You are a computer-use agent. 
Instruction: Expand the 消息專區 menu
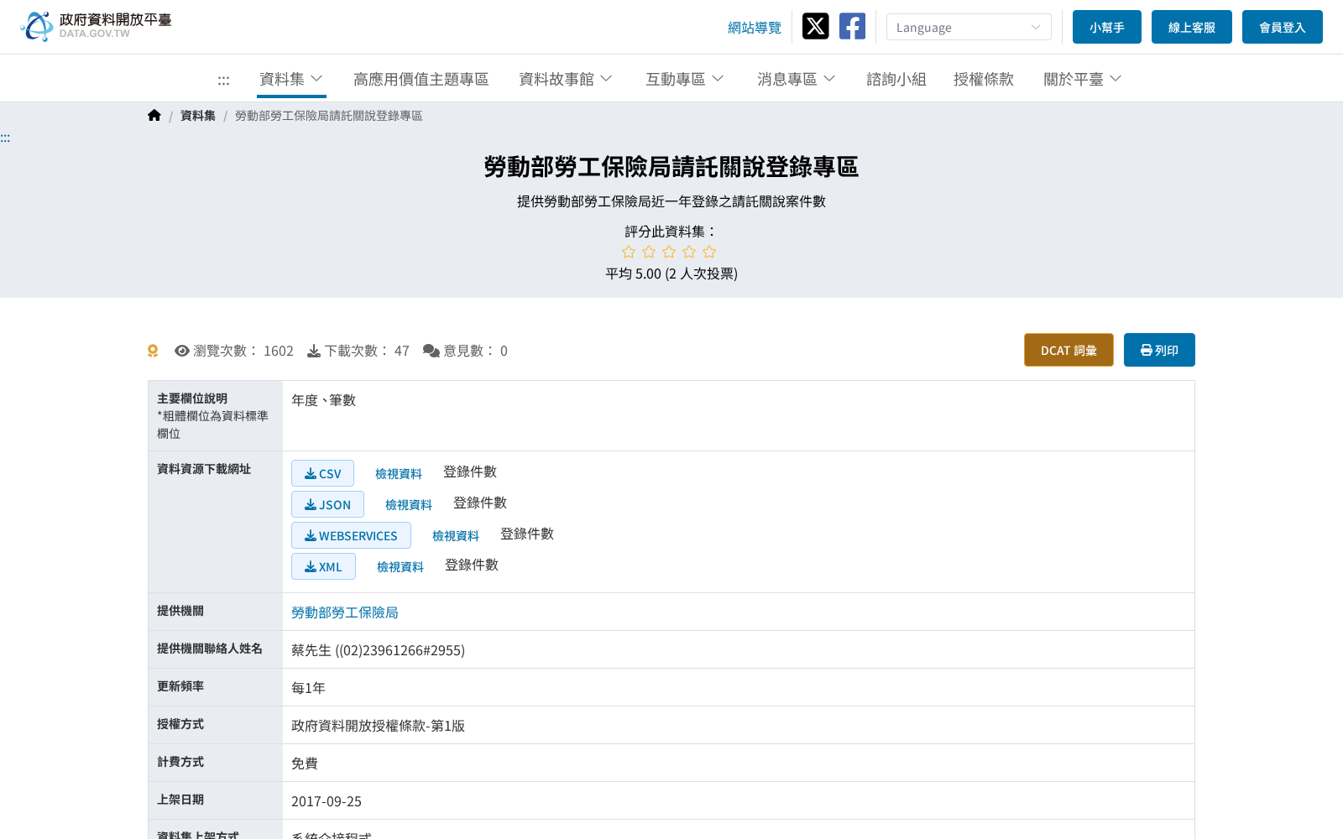pos(797,79)
